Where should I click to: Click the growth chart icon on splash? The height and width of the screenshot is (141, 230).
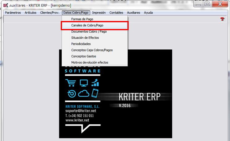(95, 83)
